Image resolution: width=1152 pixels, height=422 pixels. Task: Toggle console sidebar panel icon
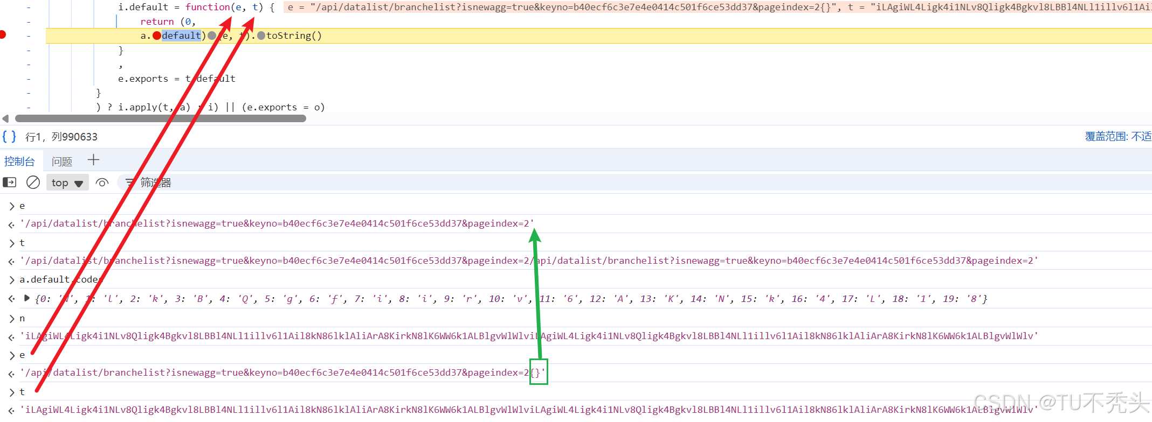click(10, 182)
